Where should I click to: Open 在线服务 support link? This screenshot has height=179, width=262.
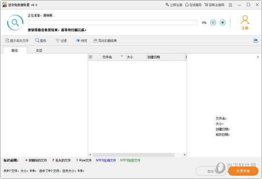pyautogui.click(x=193, y=5)
